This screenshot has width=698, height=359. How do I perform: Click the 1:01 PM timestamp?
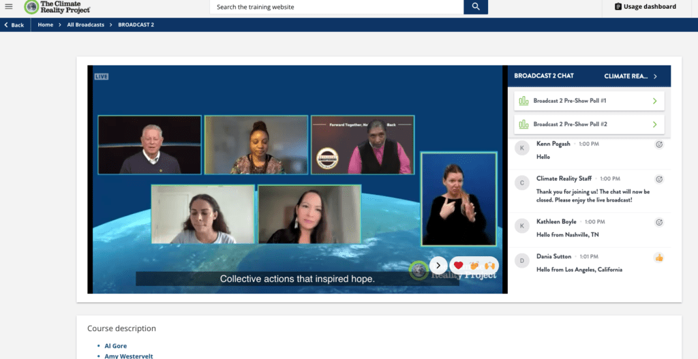(x=589, y=257)
